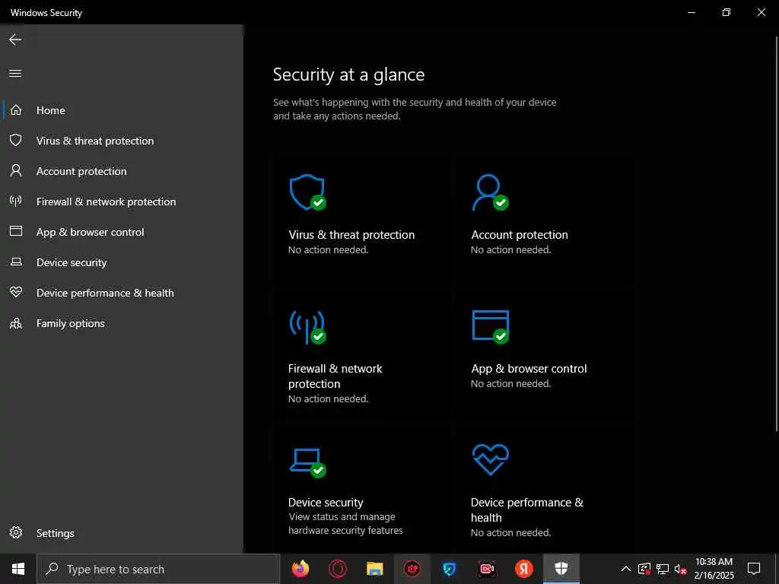Image resolution: width=779 pixels, height=584 pixels.
Task: Open the Yandex browser taskbar icon
Action: pyautogui.click(x=523, y=569)
